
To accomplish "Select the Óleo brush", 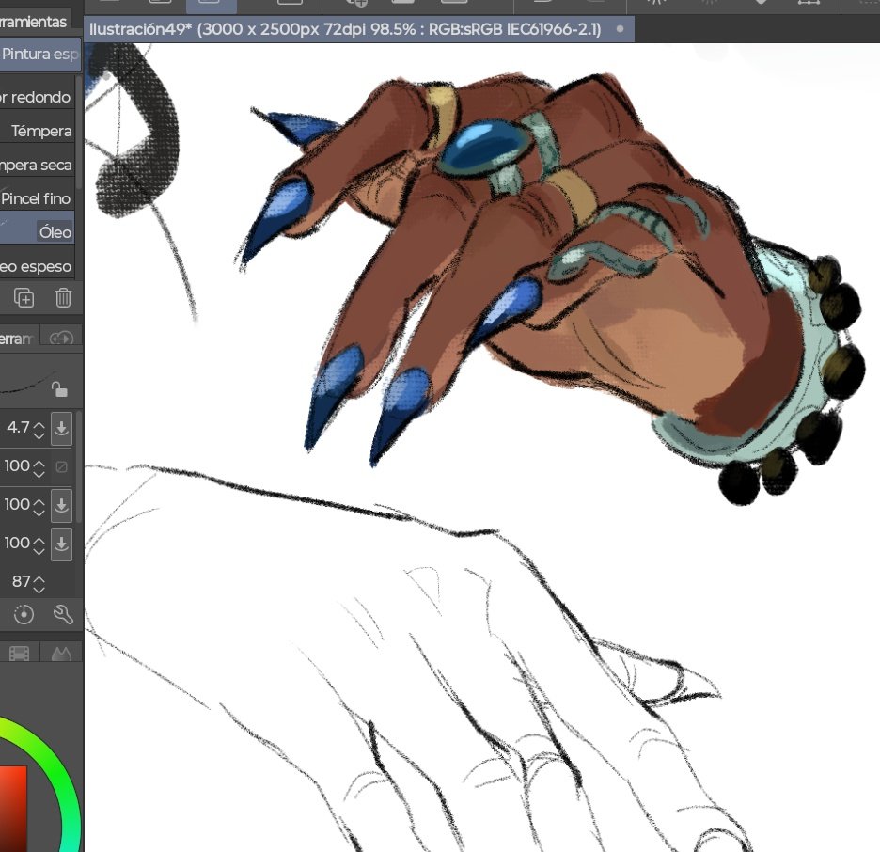I will tap(37, 231).
